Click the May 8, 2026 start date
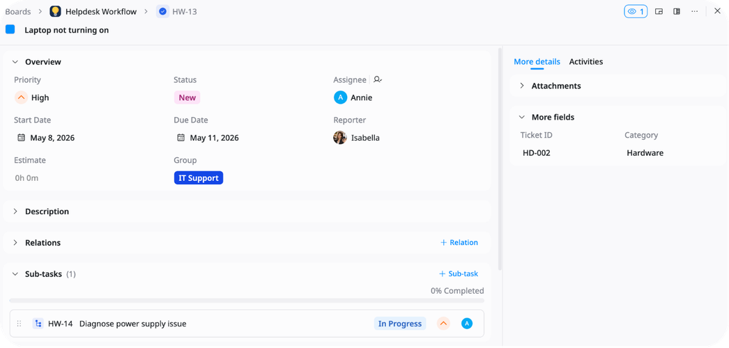Screen dimensions: 729x348 point(52,138)
